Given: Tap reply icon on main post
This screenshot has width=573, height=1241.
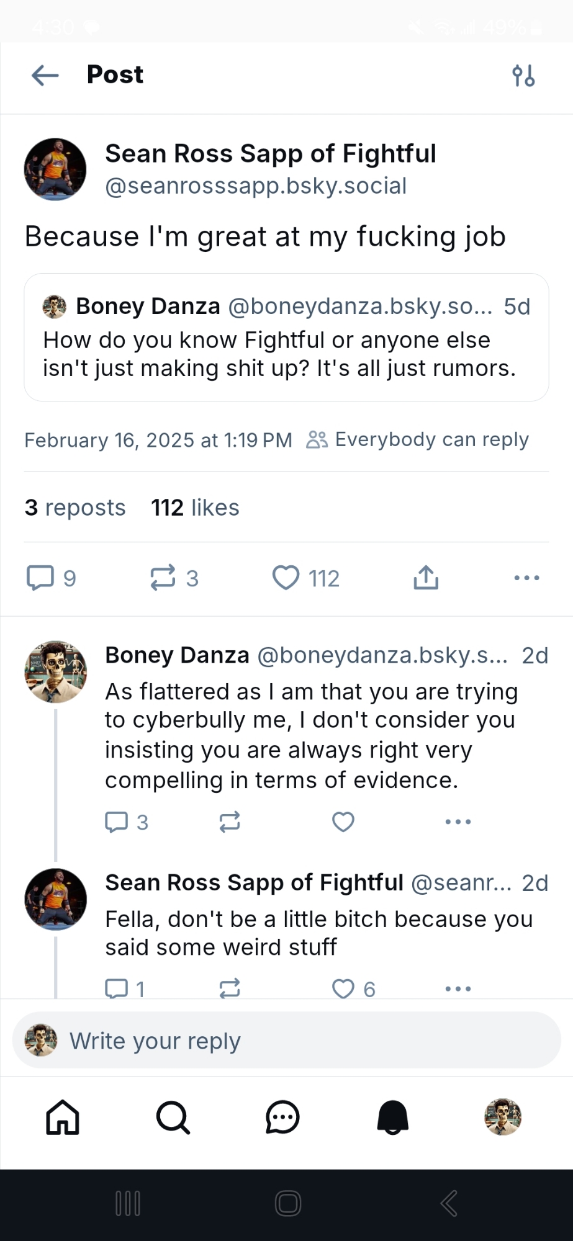Looking at the screenshot, I should 40,578.
